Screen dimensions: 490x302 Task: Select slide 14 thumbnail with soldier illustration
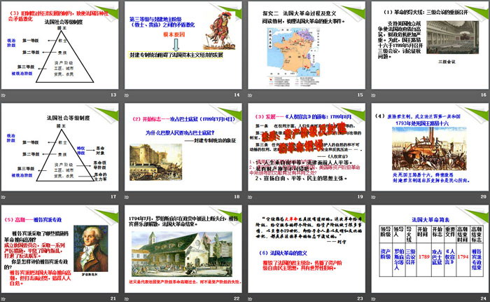coord(183,46)
